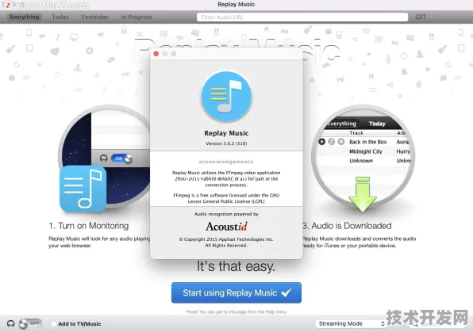The image size is (473, 332).
Task: Click the headphones icon in monitoring illustration
Action: point(103,158)
